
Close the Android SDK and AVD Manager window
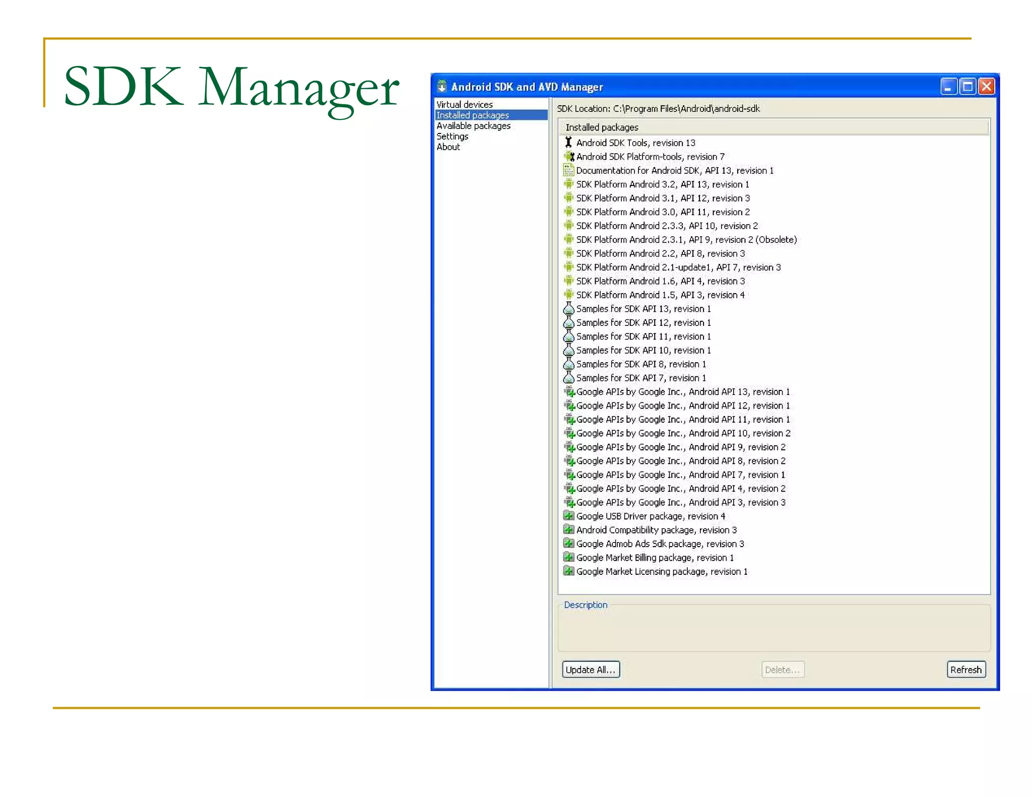click(x=987, y=87)
